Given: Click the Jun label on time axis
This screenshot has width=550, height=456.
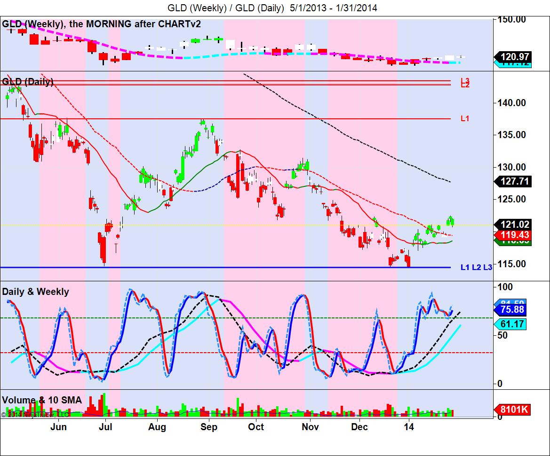Looking at the screenshot, I should (58, 427).
